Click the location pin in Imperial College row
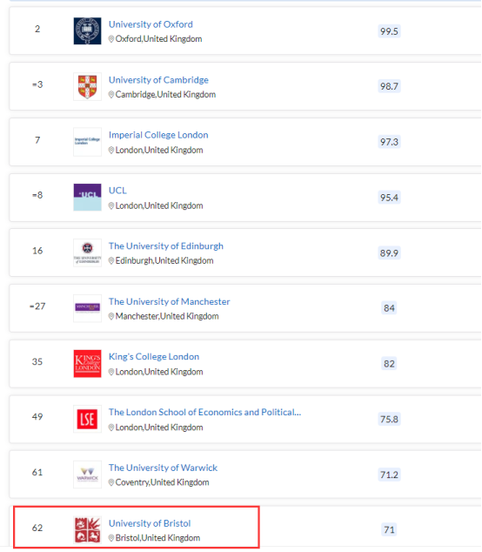The image size is (482, 552). coord(111,151)
